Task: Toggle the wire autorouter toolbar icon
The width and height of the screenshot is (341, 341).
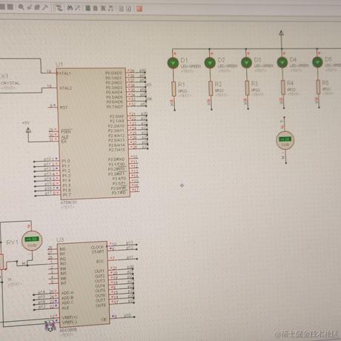Action: click(x=59, y=8)
